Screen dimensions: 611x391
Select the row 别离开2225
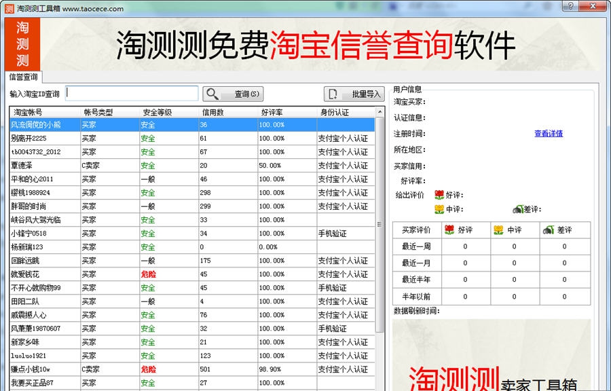192,138
